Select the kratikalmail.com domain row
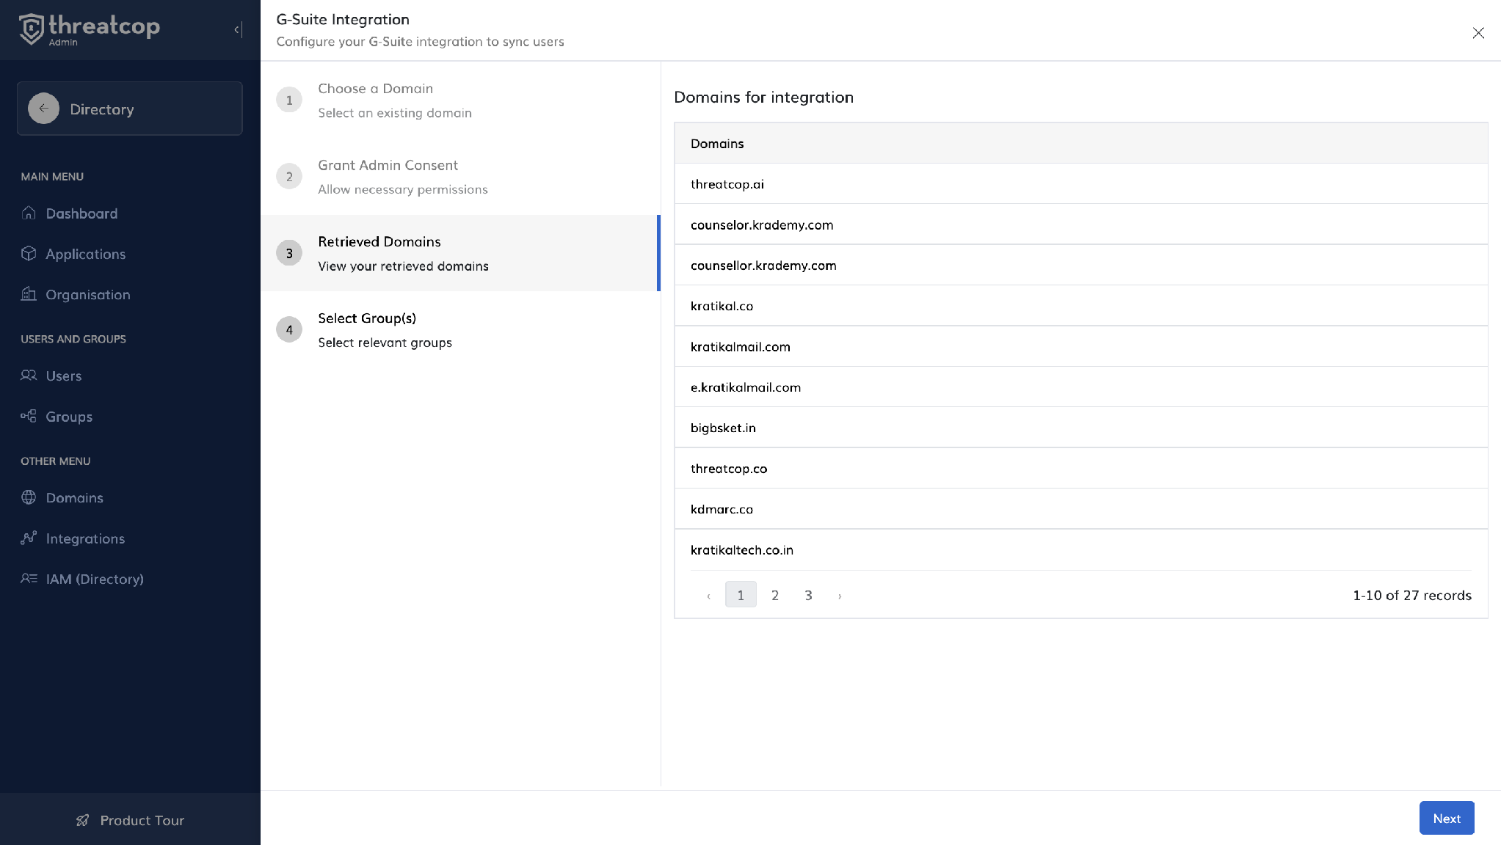This screenshot has height=845, width=1501. coord(1080,346)
